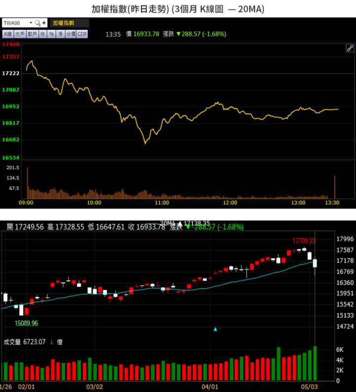
Task: Click the 成交量 6723.07 volume label
Action: tap(25, 342)
